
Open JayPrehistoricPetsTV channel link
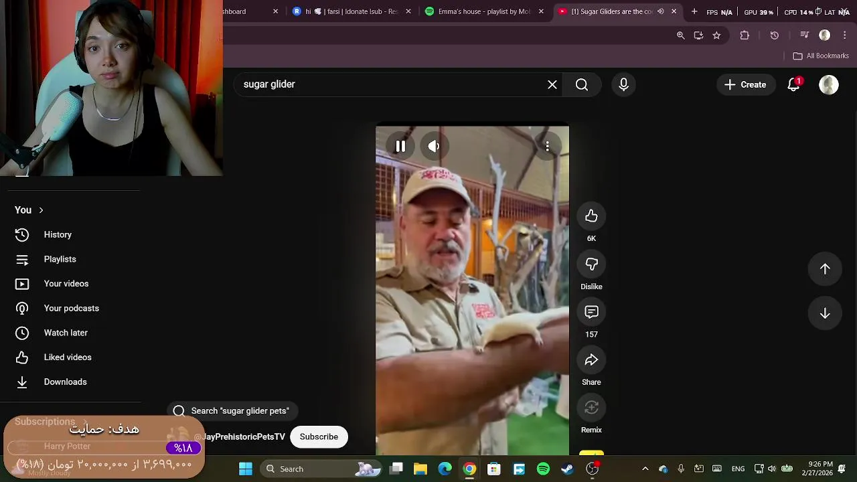[x=240, y=436]
